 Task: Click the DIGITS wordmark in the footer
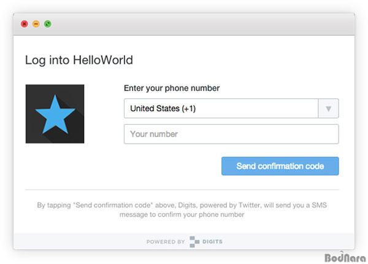212,241
